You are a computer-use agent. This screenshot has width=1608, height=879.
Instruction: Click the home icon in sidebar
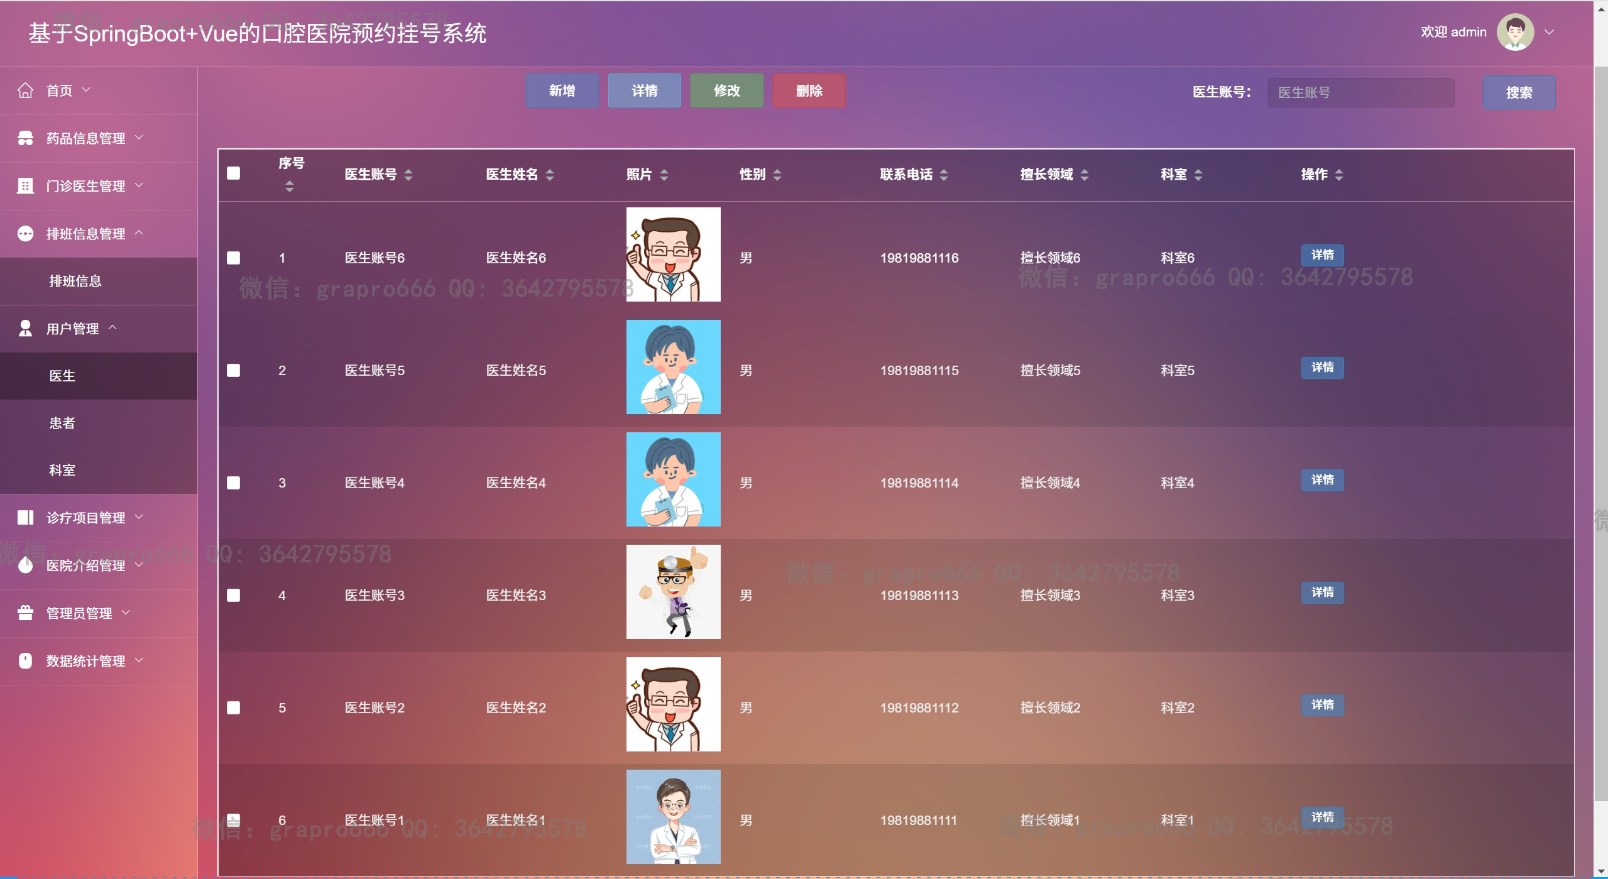(x=25, y=90)
